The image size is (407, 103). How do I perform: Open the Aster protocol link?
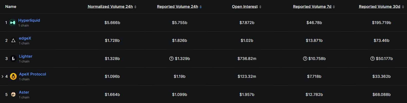[24, 92]
